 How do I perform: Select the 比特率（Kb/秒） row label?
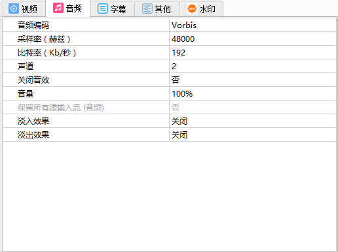point(47,53)
